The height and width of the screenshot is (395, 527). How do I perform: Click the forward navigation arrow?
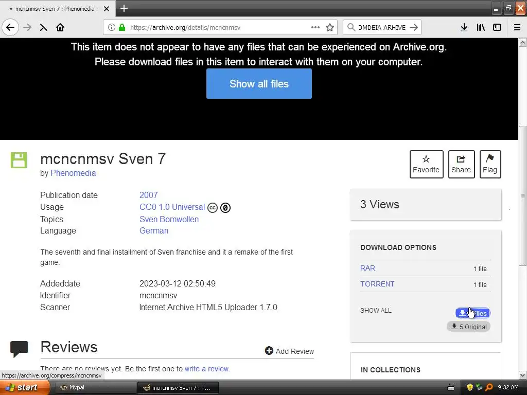coord(27,27)
